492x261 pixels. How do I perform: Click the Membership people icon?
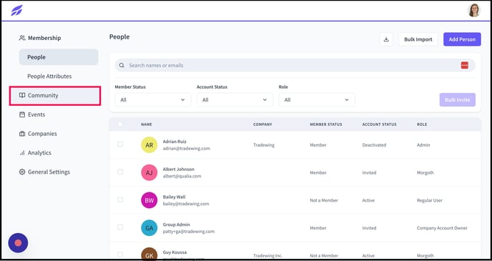[22, 38]
